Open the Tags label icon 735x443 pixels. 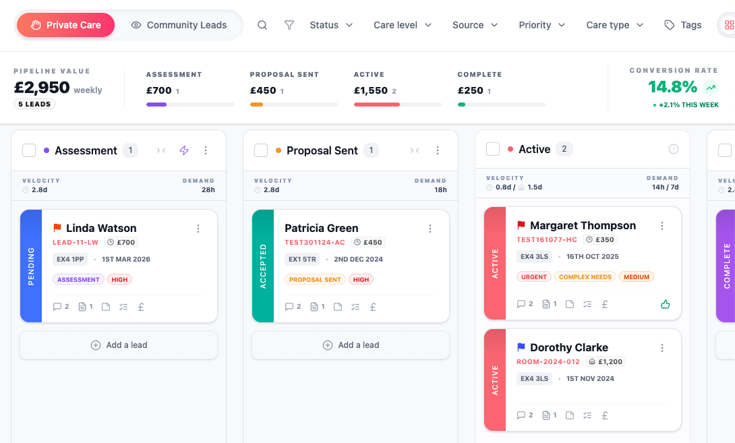pos(670,25)
